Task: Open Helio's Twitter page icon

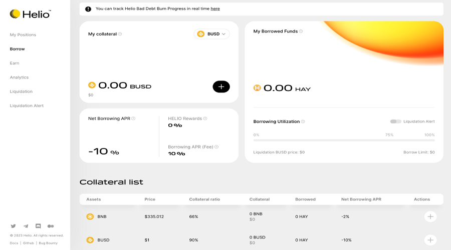Action: pyautogui.click(x=13, y=226)
